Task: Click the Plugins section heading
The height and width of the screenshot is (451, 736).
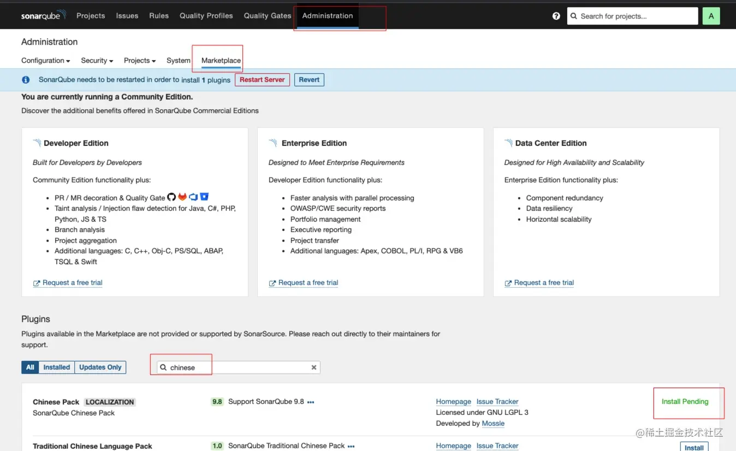Action: tap(35, 319)
